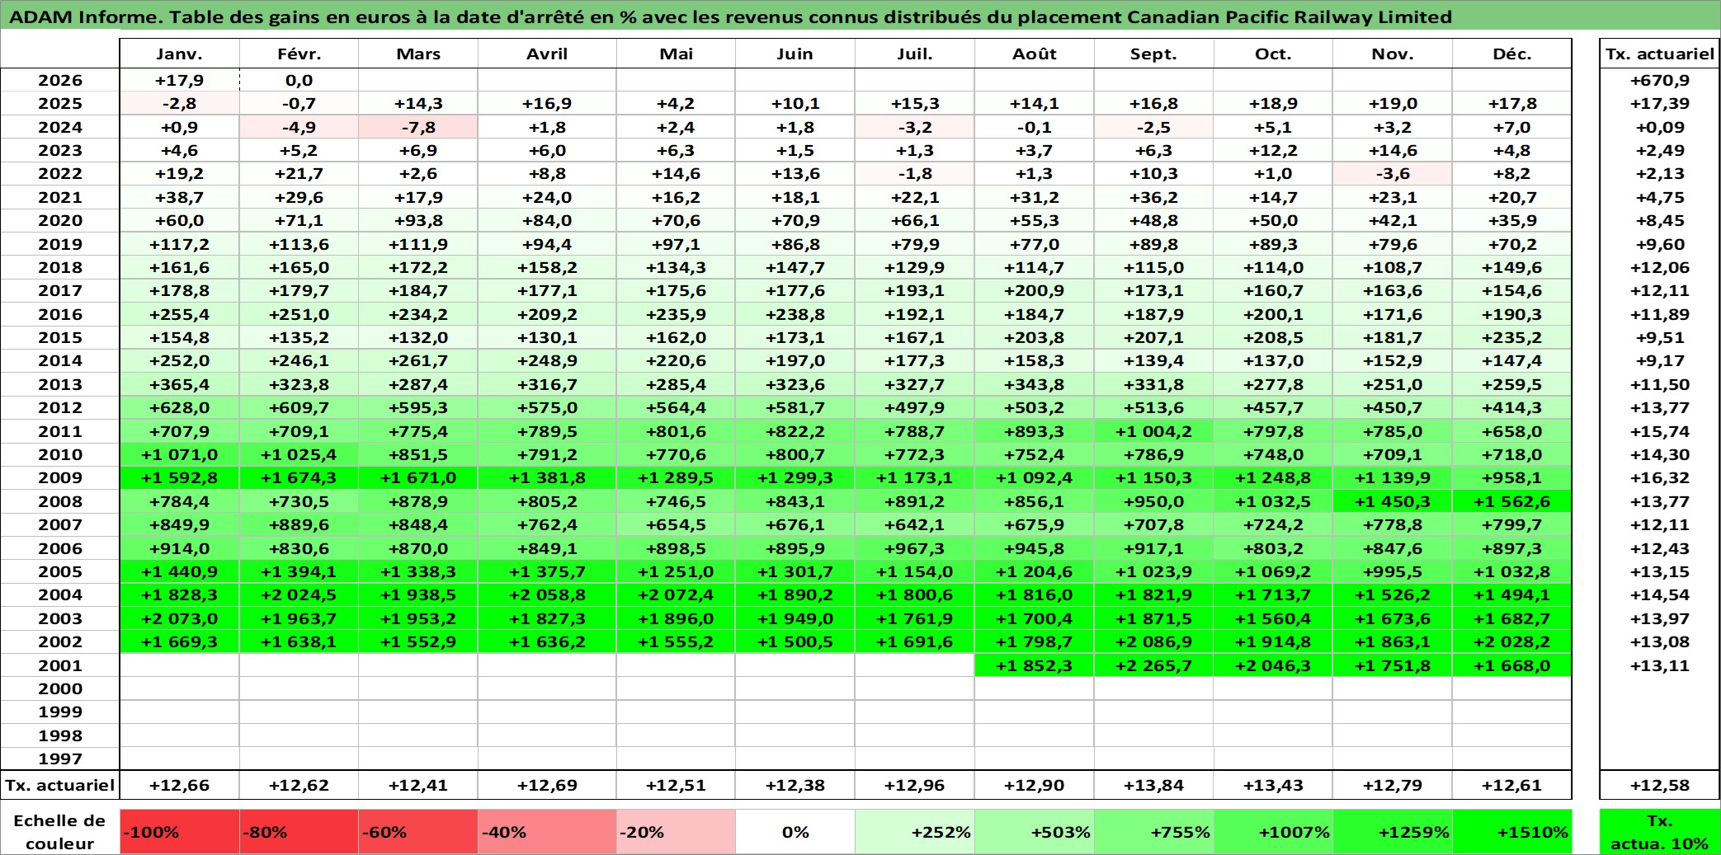
Task: Click the 2001 row label
Action: pyautogui.click(x=60, y=665)
